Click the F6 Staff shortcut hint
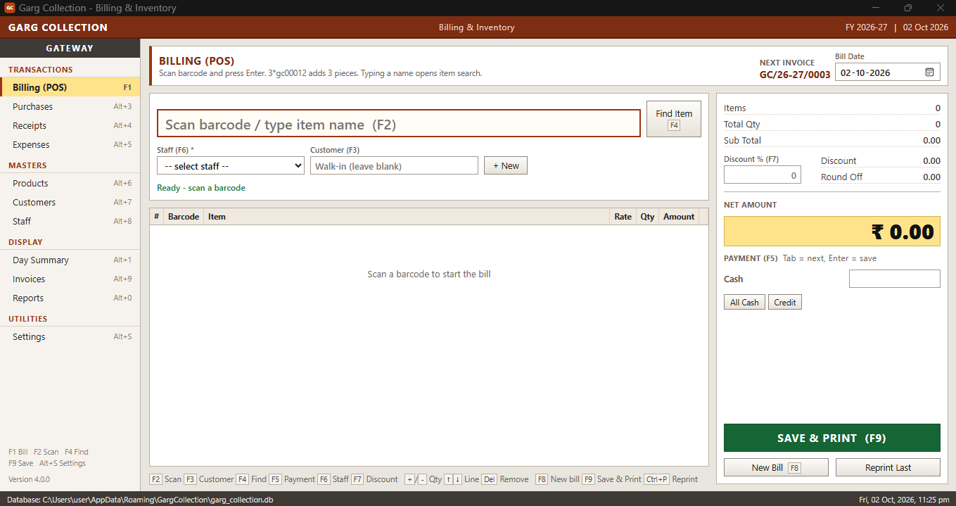This screenshot has height=506, width=956. (333, 479)
